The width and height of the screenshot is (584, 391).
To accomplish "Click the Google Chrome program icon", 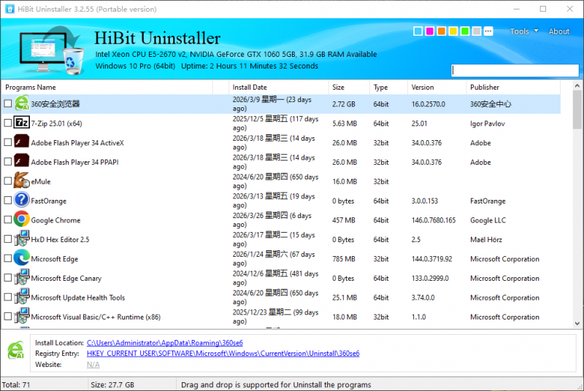I will click(21, 220).
